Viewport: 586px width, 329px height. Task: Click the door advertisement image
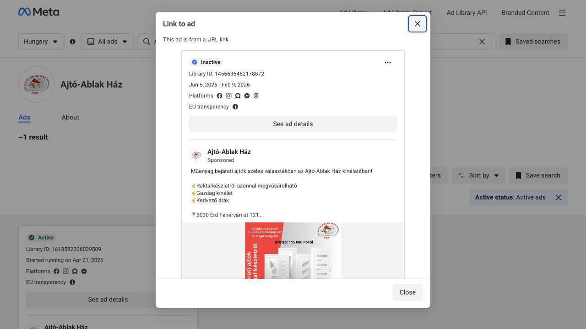point(293,250)
